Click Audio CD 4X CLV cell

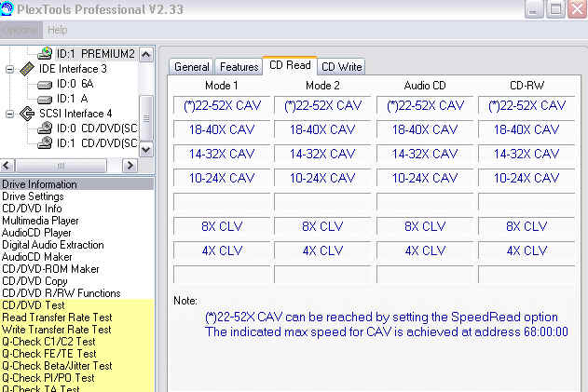425,250
